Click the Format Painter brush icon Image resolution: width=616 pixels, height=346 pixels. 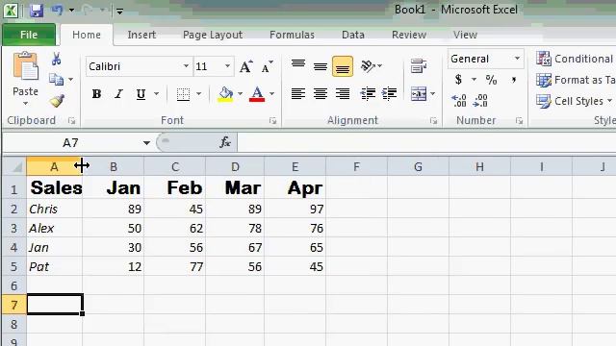coord(57,101)
